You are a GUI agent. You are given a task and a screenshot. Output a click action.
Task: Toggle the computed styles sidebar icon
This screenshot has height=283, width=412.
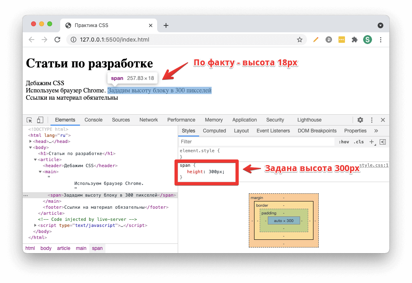click(x=383, y=142)
